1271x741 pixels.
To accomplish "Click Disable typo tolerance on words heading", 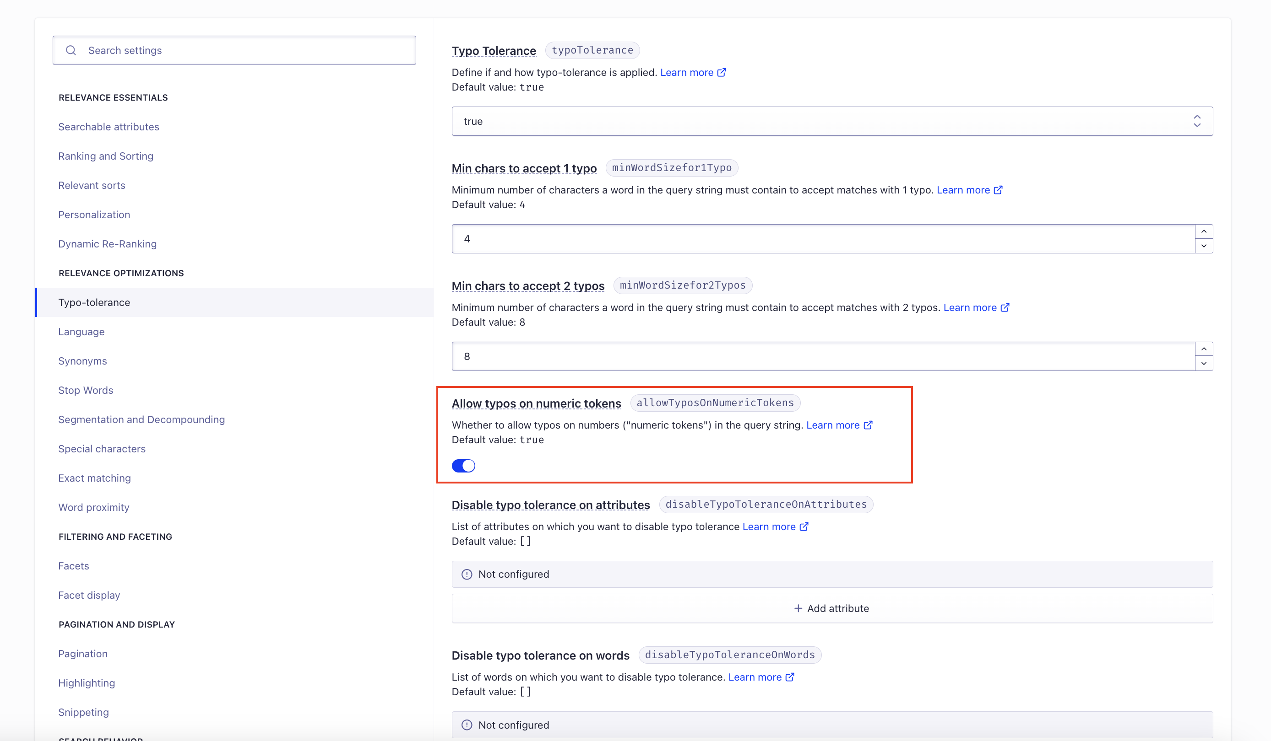I will [x=541, y=655].
